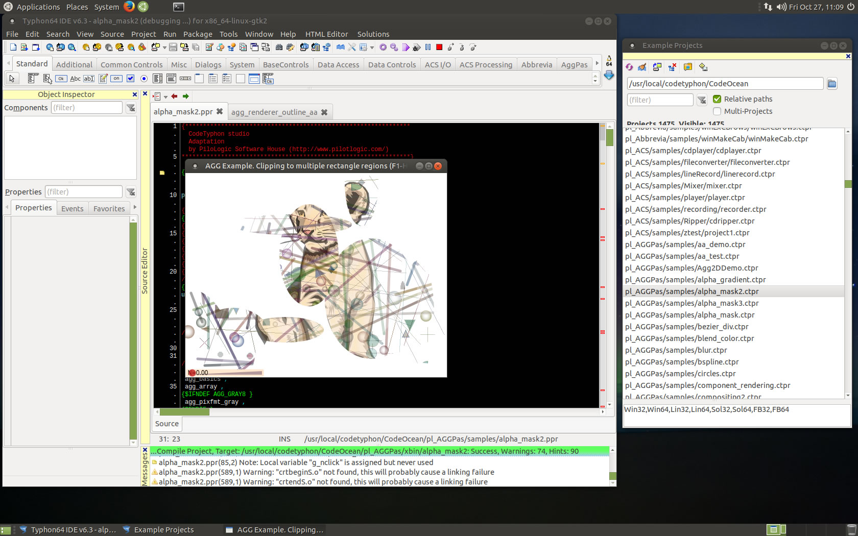Toggle the Relative paths checkbox

click(x=717, y=99)
